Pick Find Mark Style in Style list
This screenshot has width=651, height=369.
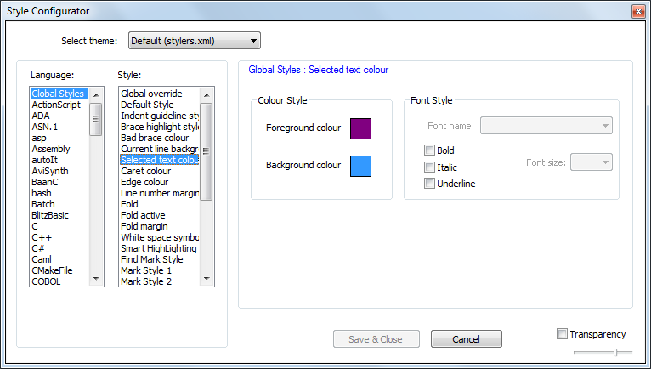click(152, 259)
